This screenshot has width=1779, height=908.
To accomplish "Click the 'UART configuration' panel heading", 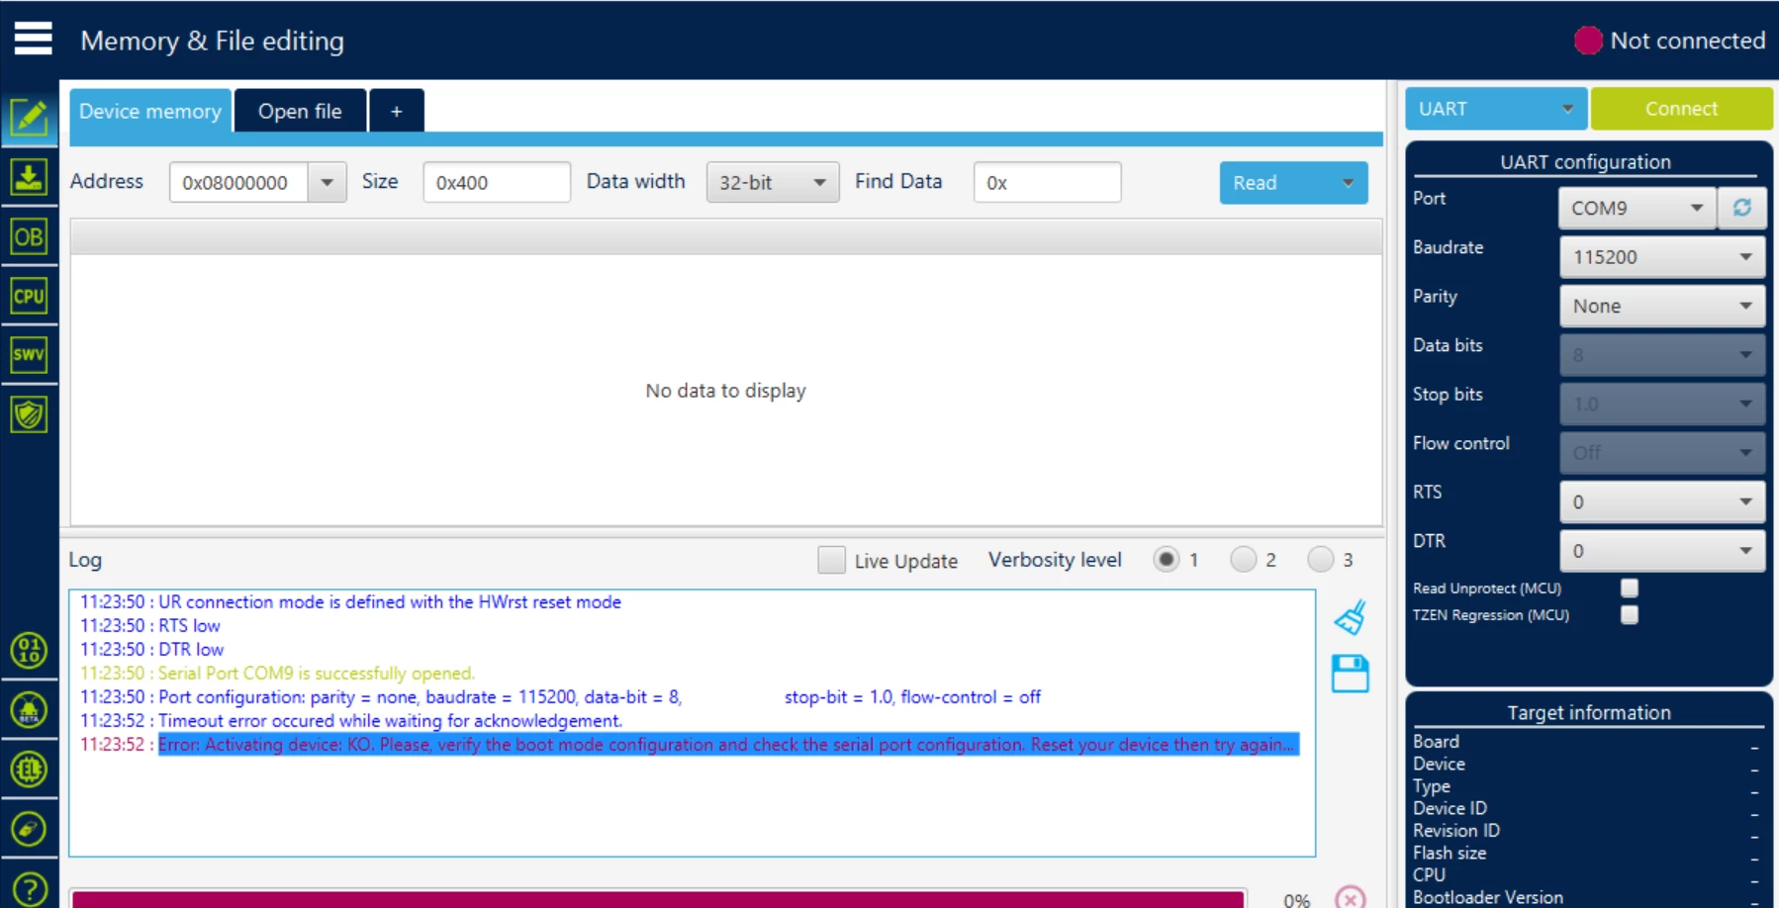I will (1585, 161).
